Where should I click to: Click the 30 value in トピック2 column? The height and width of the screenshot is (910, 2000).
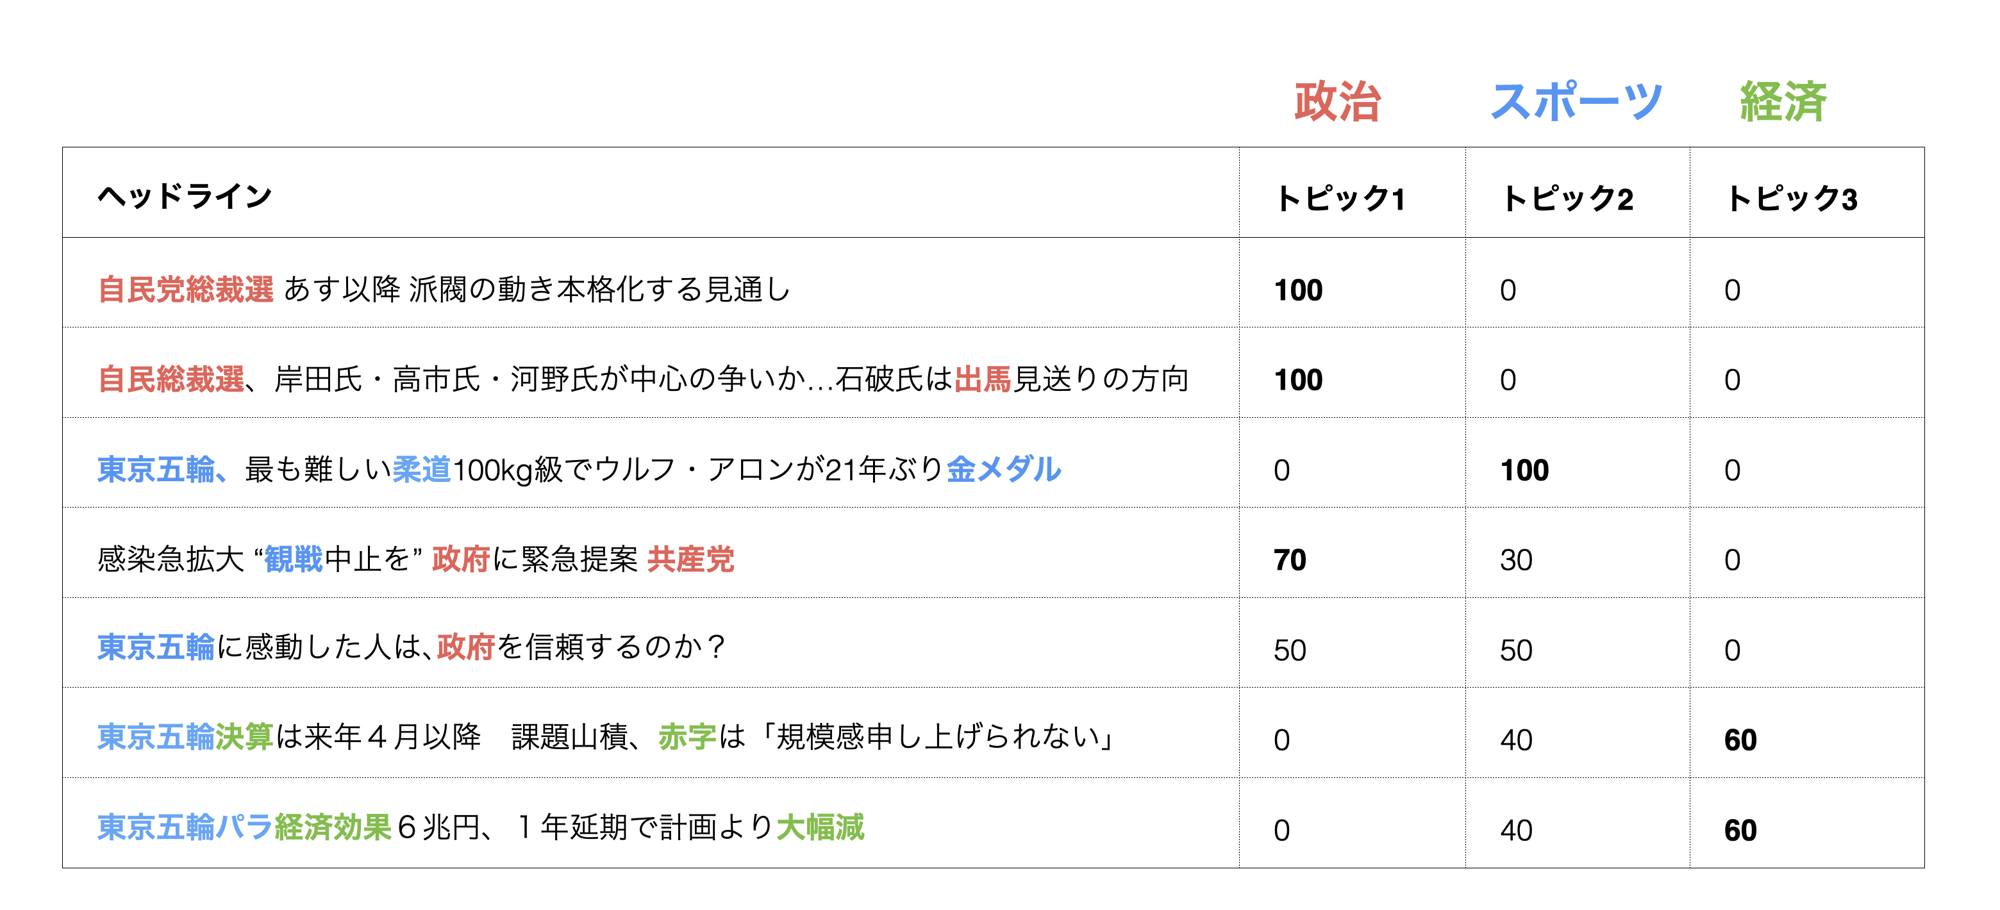[1515, 560]
